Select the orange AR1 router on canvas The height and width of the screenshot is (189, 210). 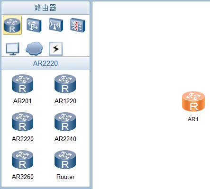click(x=193, y=102)
